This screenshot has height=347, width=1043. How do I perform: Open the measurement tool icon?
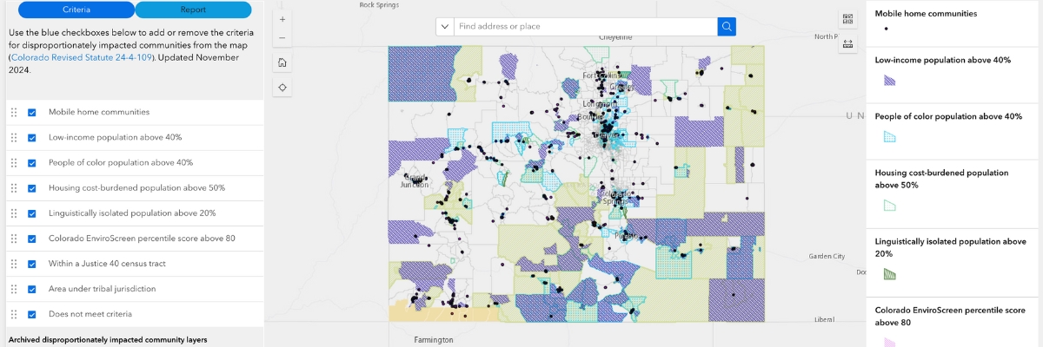[x=848, y=43]
